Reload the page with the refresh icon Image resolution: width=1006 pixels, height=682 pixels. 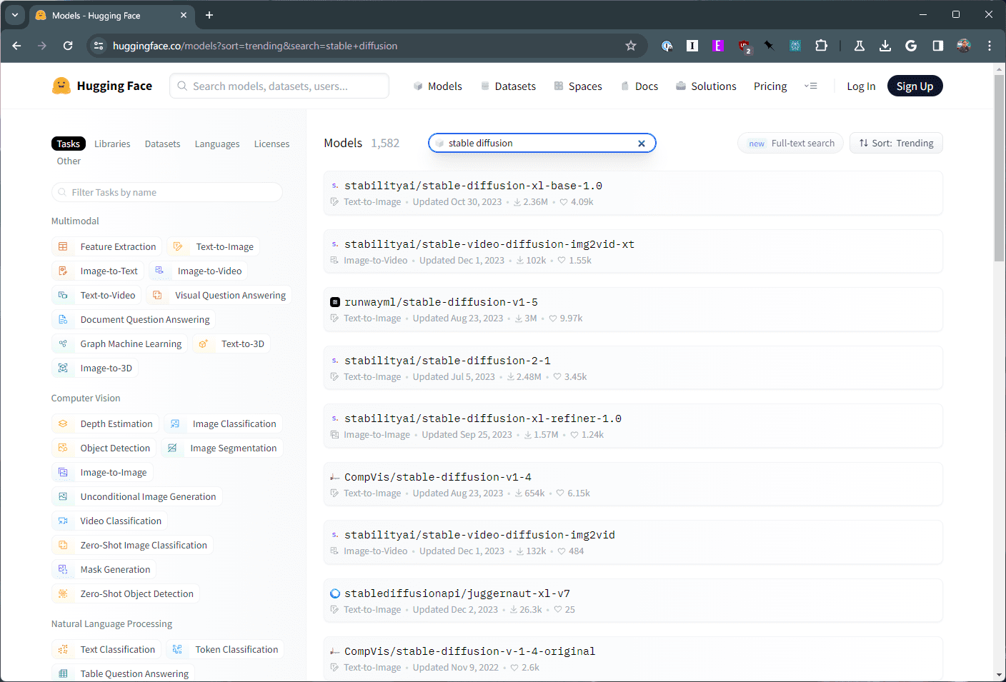68,46
